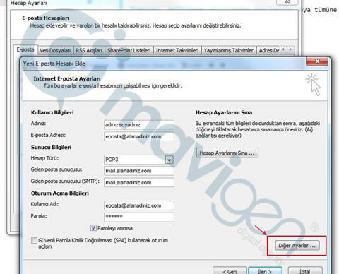The height and width of the screenshot is (274, 339).
Task: Close the Yeni E-posta Hesabı Ekle dialog
Action: (317, 61)
